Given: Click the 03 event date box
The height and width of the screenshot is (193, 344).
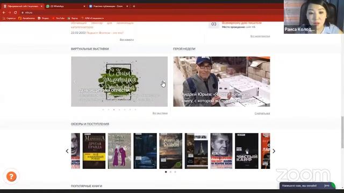Looking at the screenshot, I should tap(214, 24).
